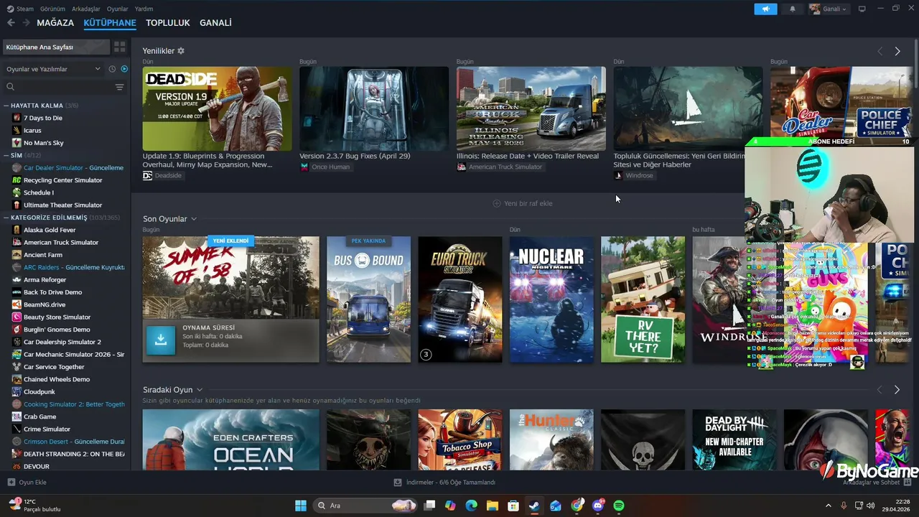Click Oyun Ekle add game
Screen dimensions: 919x517
(27, 483)
